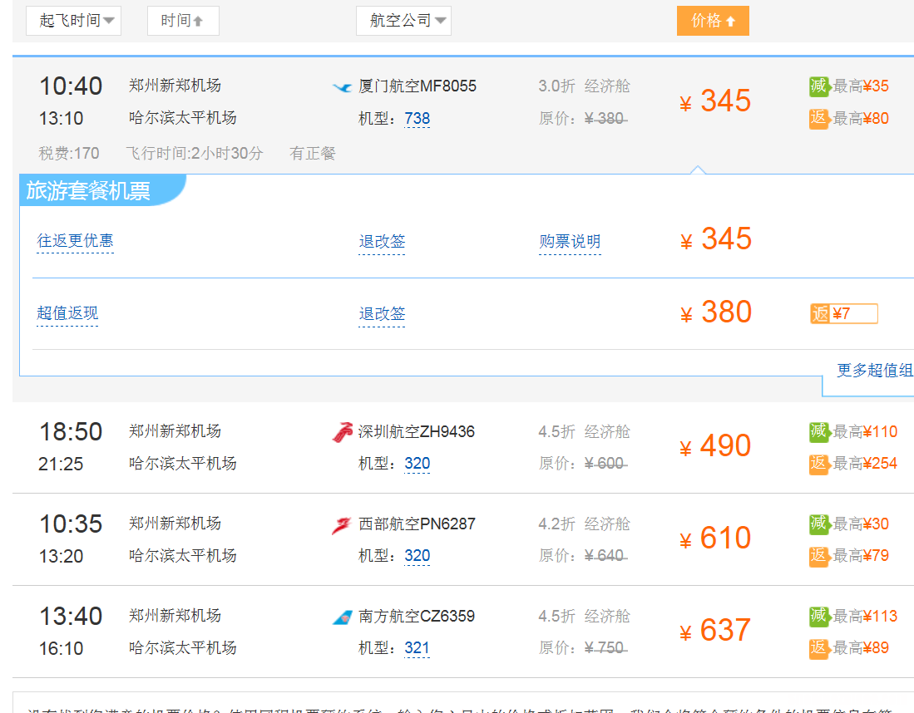Click the 税费:170 text
This screenshot has height=713, width=914.
point(69,153)
